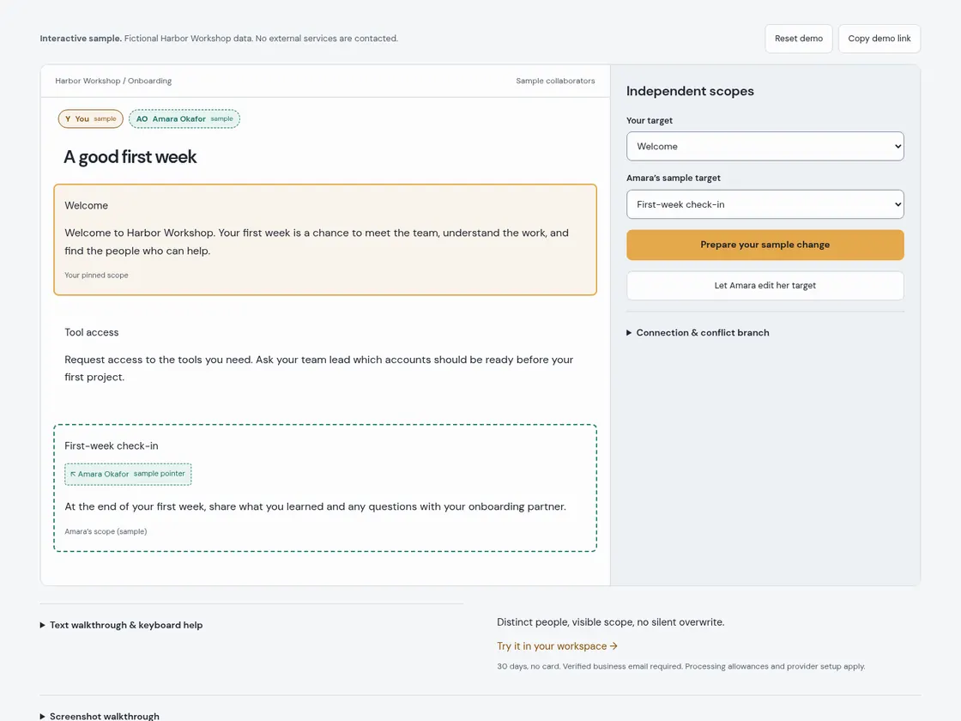Click the A good first week title
Viewport: 961px width, 721px height.
[130, 157]
